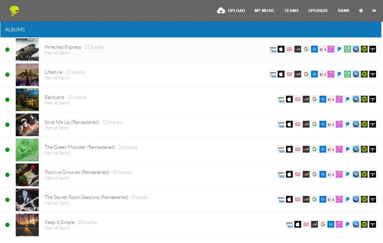Click the Amazon icon for Secret Room Sessions
Screen dimensions: 383x243
point(281,199)
